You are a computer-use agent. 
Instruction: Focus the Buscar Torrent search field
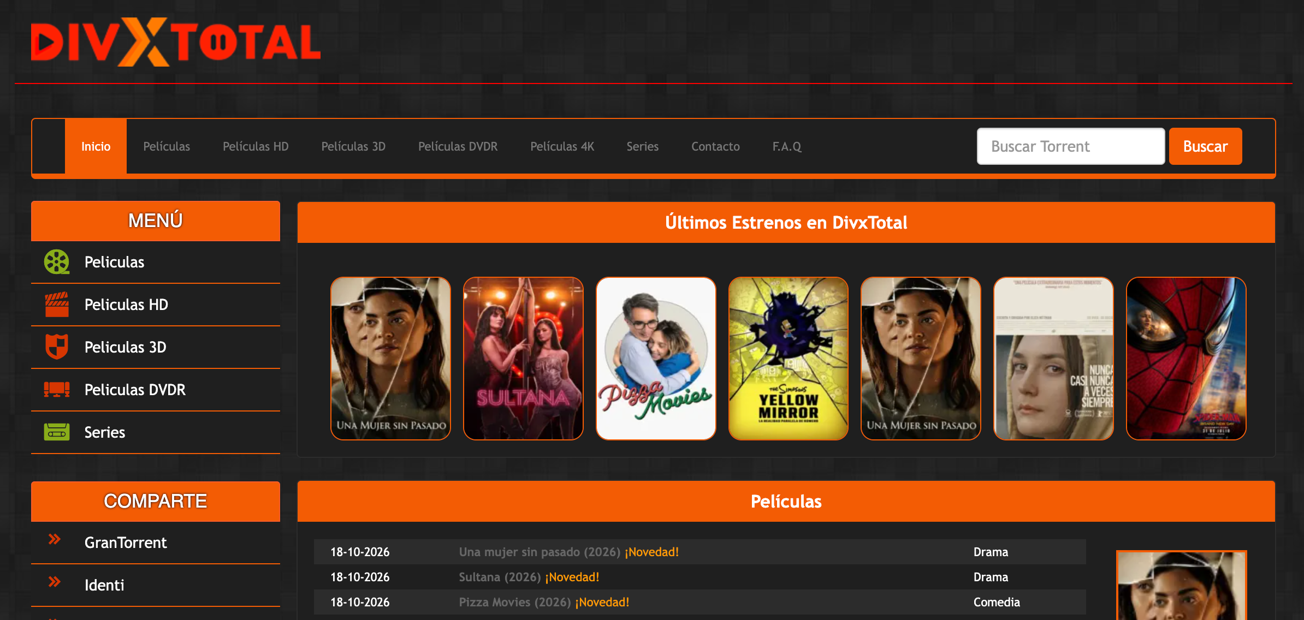(x=1071, y=146)
